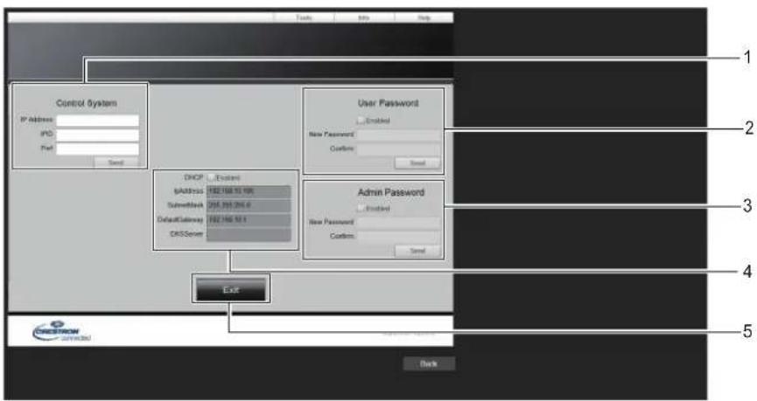The width and height of the screenshot is (757, 401).
Task: Click the DefaultGateway field
Action: [249, 220]
